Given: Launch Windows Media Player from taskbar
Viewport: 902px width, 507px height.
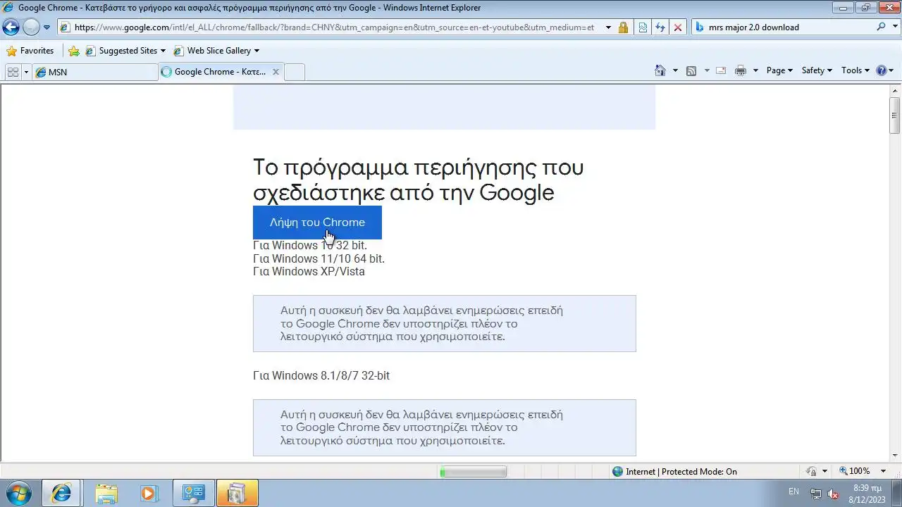Looking at the screenshot, I should 149,493.
